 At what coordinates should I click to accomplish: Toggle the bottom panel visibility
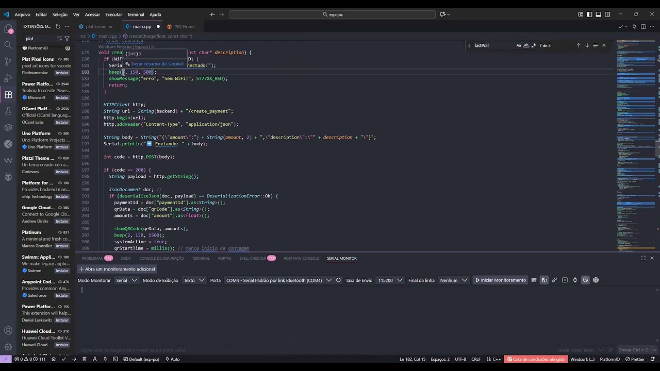598,14
